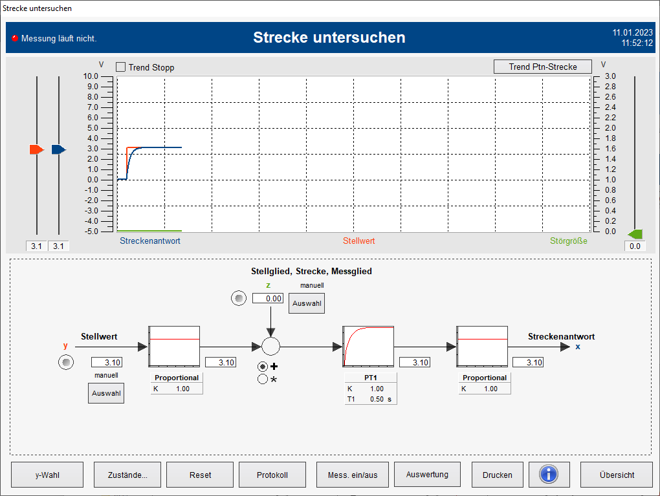
Task: Click the first Proportional block after Stellwert
Action: pos(174,347)
